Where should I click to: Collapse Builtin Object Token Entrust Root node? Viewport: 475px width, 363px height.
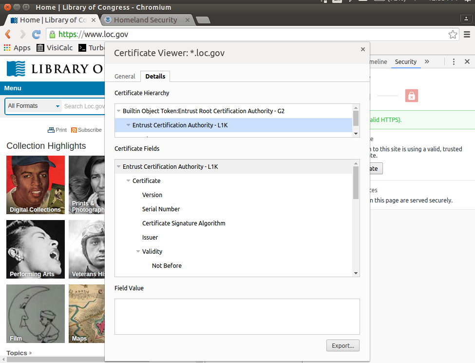tap(119, 111)
